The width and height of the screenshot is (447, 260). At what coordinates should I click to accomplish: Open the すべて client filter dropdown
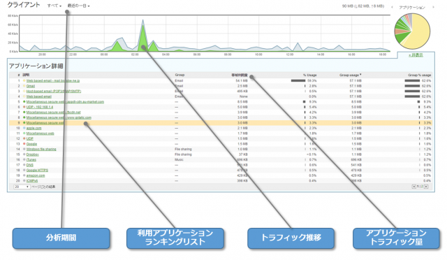coord(54,6)
